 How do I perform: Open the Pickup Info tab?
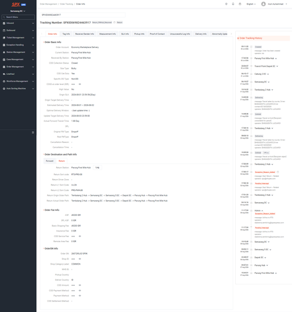coord(139,34)
